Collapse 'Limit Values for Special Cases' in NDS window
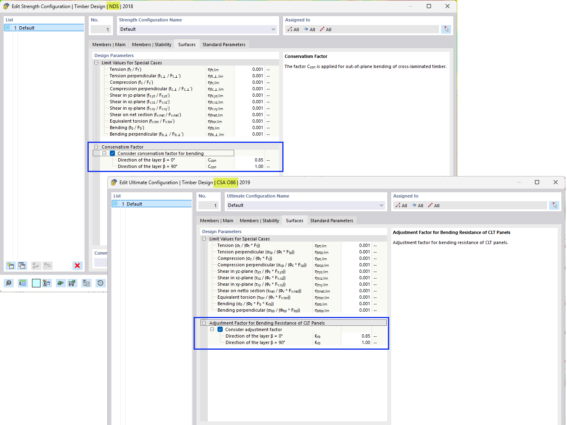Screen dimensions: 567x425 (x=96, y=63)
